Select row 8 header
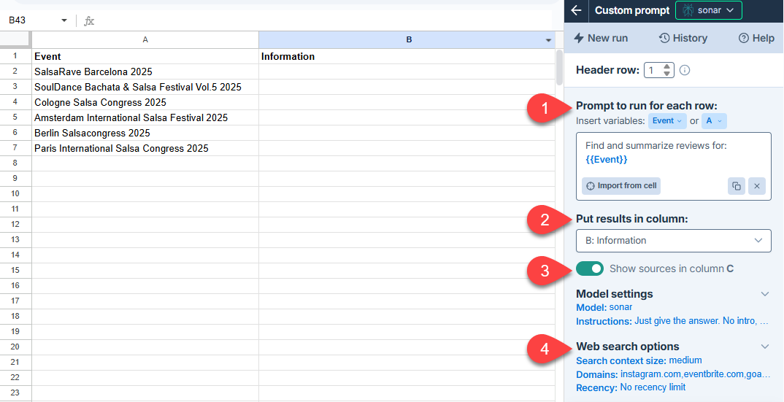784x402 pixels. 15,163
